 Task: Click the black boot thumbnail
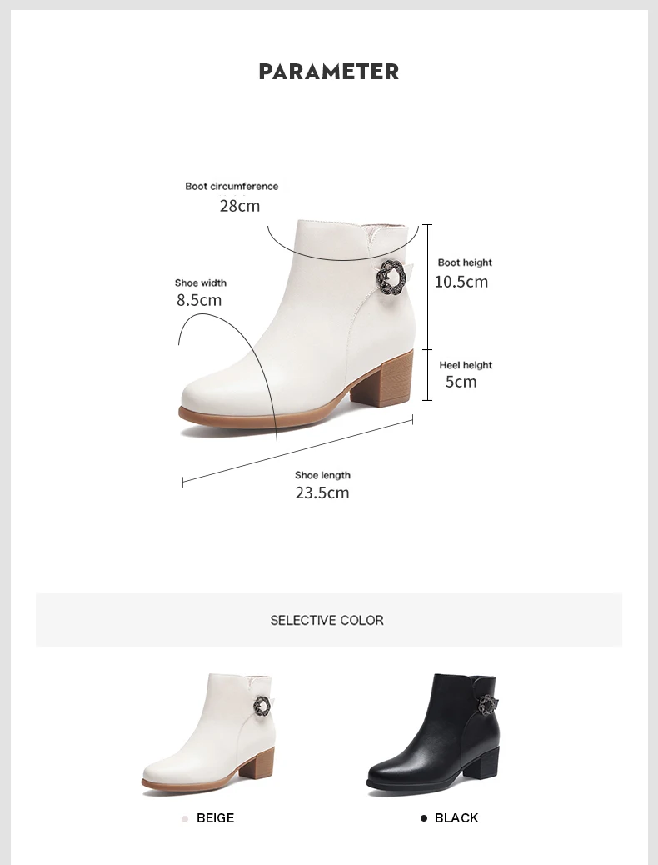(434, 733)
